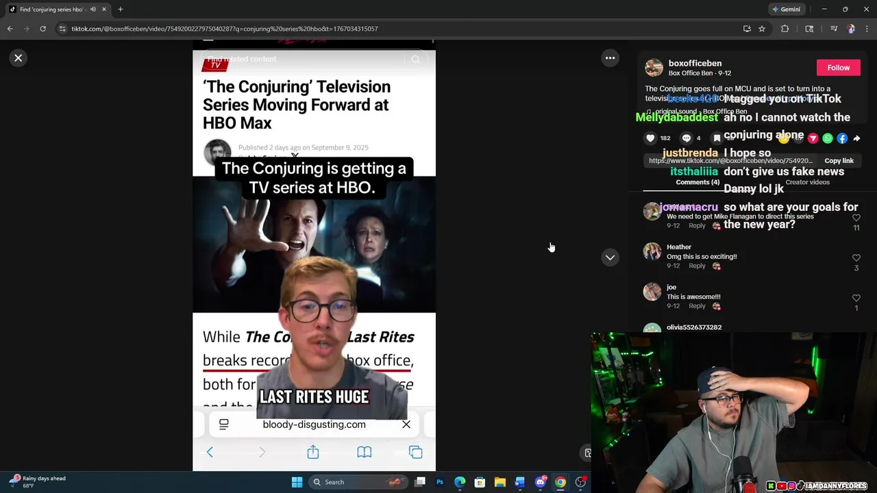Viewport: 877px width, 493px height.
Task: Open weather widget 'Rainy days ahead'
Action: [x=38, y=482]
